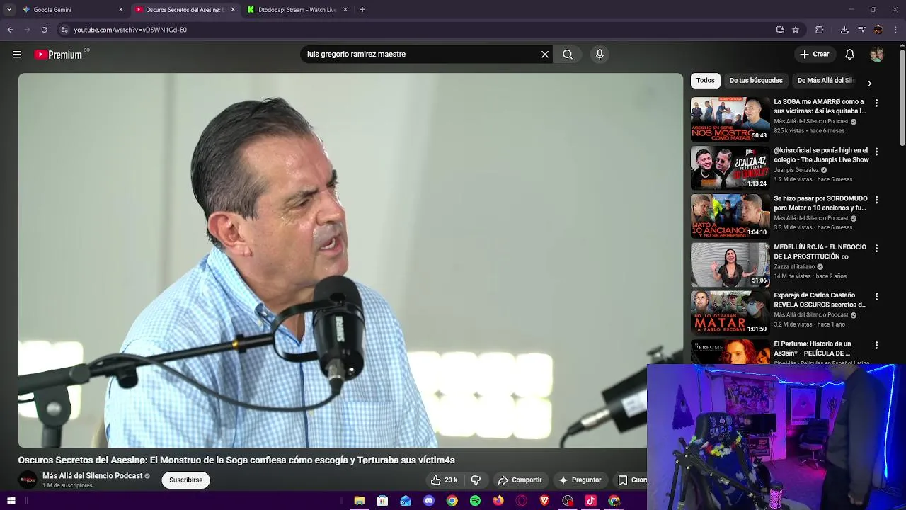Close the Google Gemini tab

[x=120, y=10]
